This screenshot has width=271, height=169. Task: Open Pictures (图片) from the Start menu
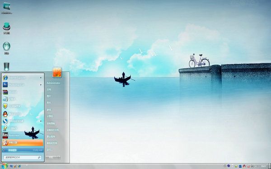point(49,96)
